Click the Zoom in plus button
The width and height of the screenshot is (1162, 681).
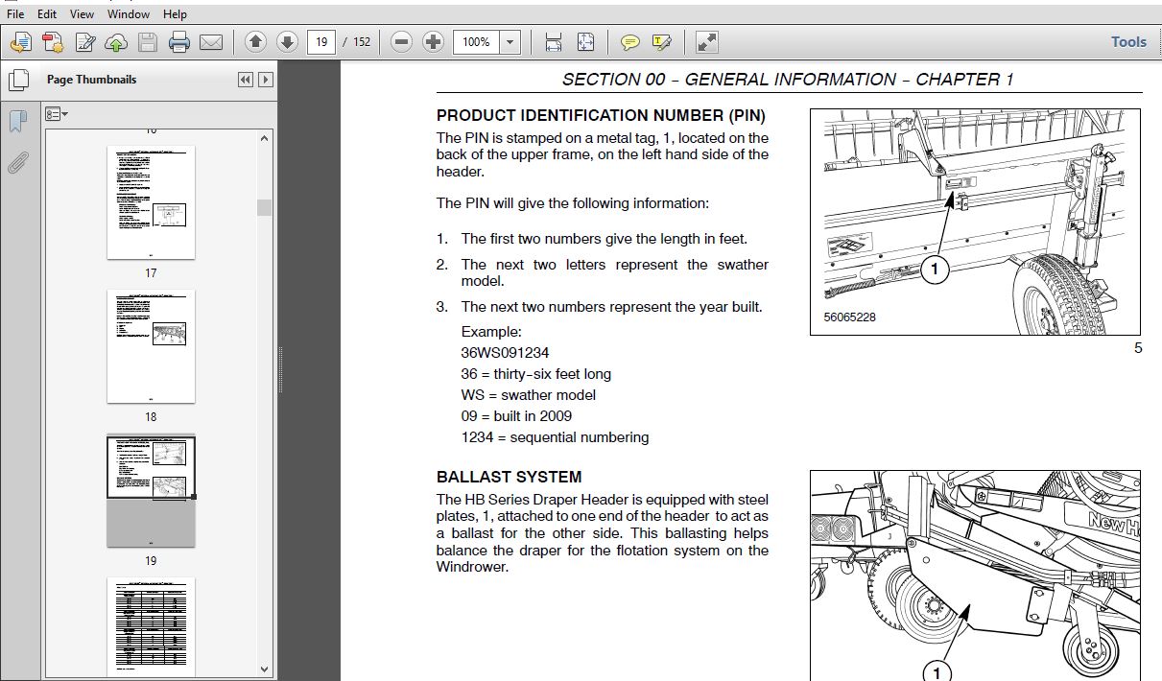(434, 42)
